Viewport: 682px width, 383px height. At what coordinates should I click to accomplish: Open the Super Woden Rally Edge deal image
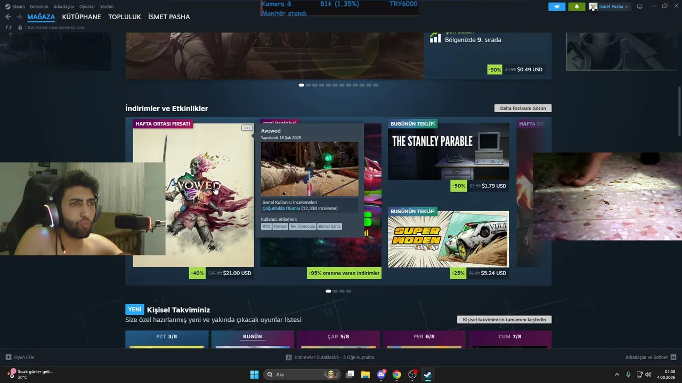[448, 239]
